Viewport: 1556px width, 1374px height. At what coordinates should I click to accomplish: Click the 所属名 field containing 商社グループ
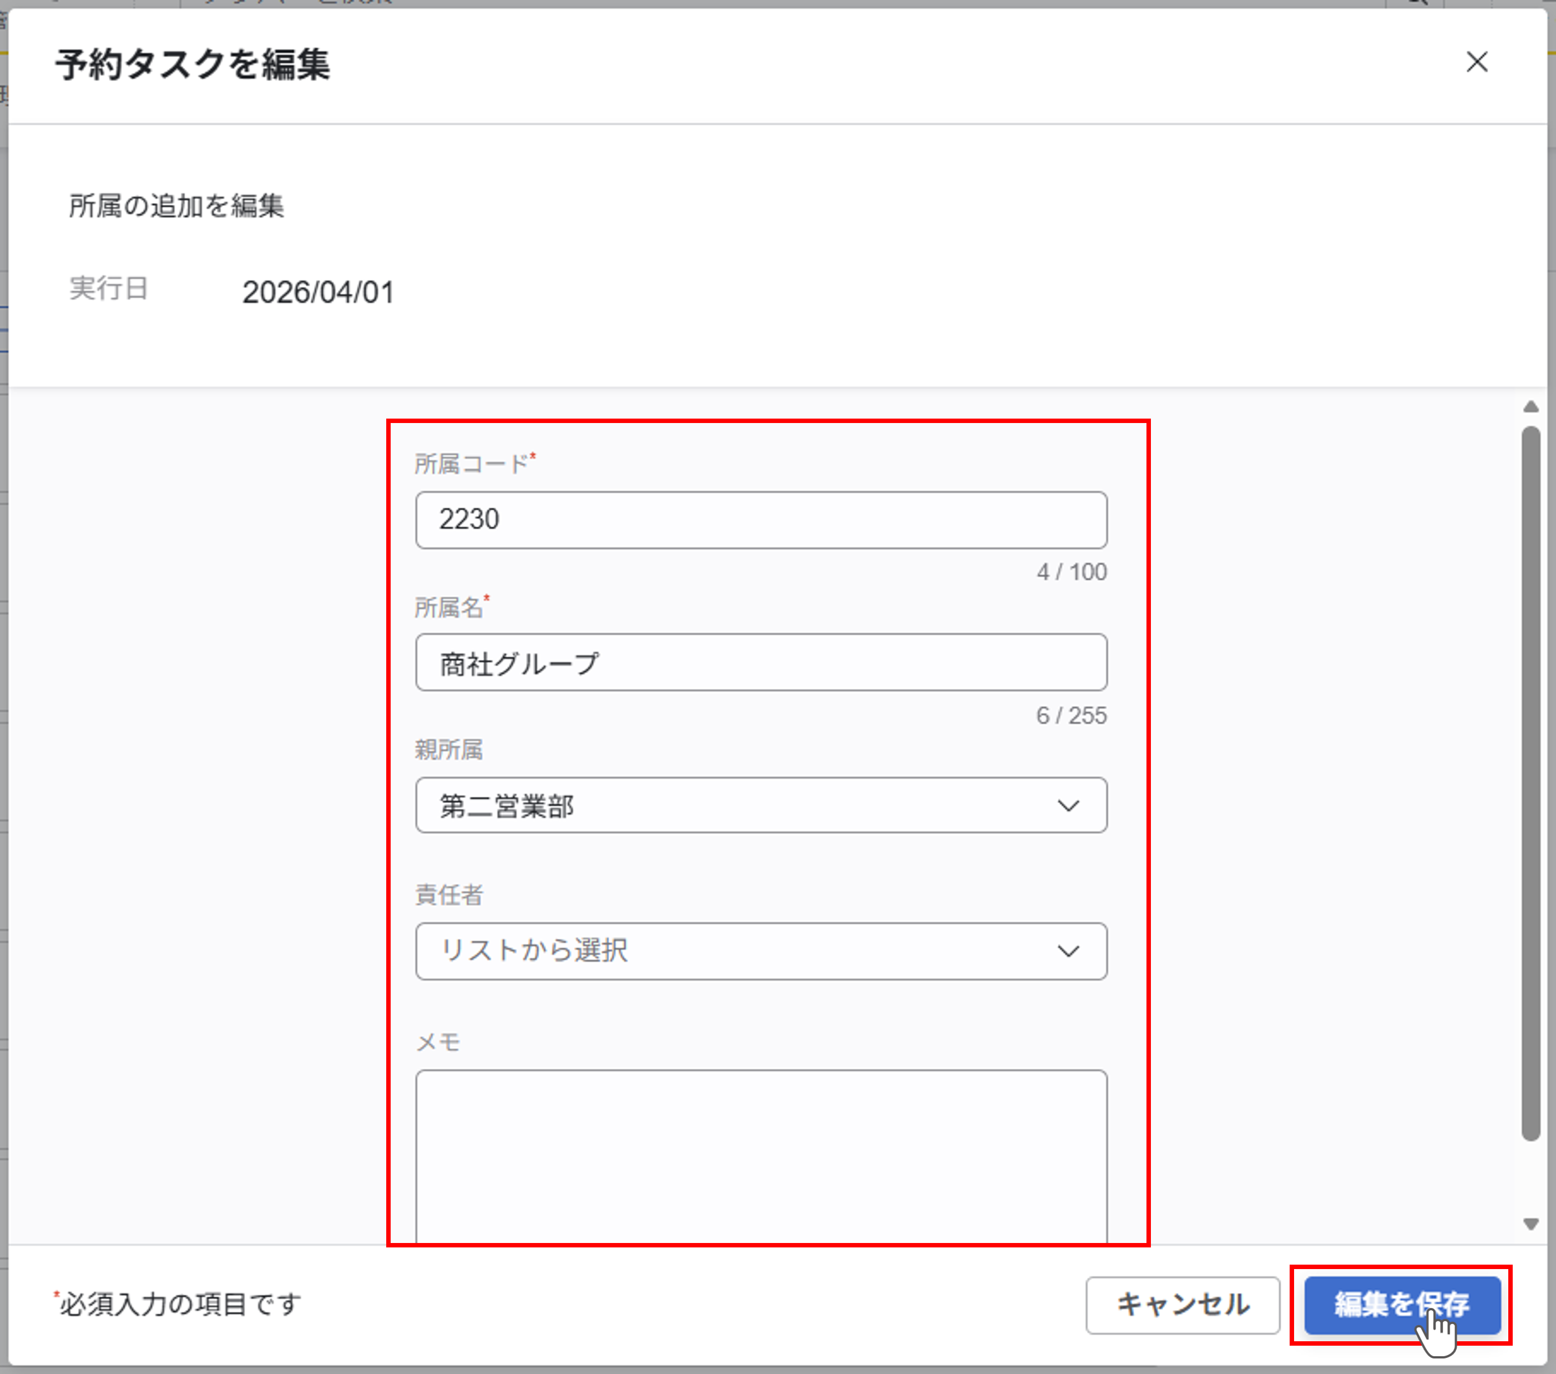pos(760,663)
